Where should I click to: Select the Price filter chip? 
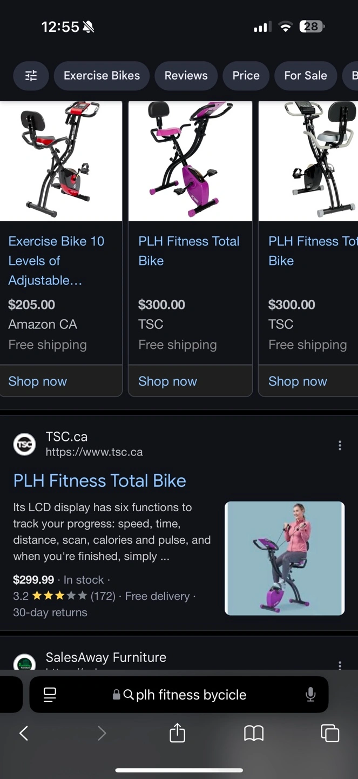click(246, 76)
